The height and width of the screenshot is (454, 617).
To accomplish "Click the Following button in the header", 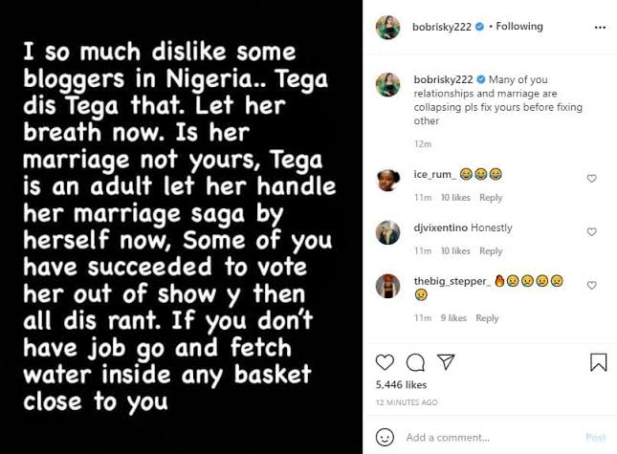I will pos(519,27).
